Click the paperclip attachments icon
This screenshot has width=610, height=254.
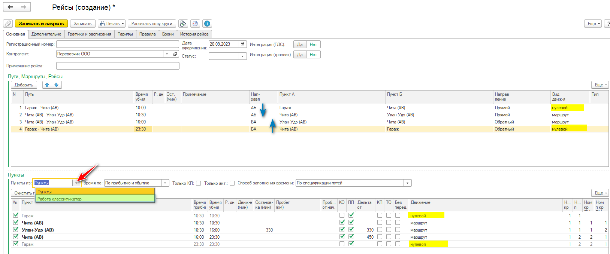tap(8, 24)
